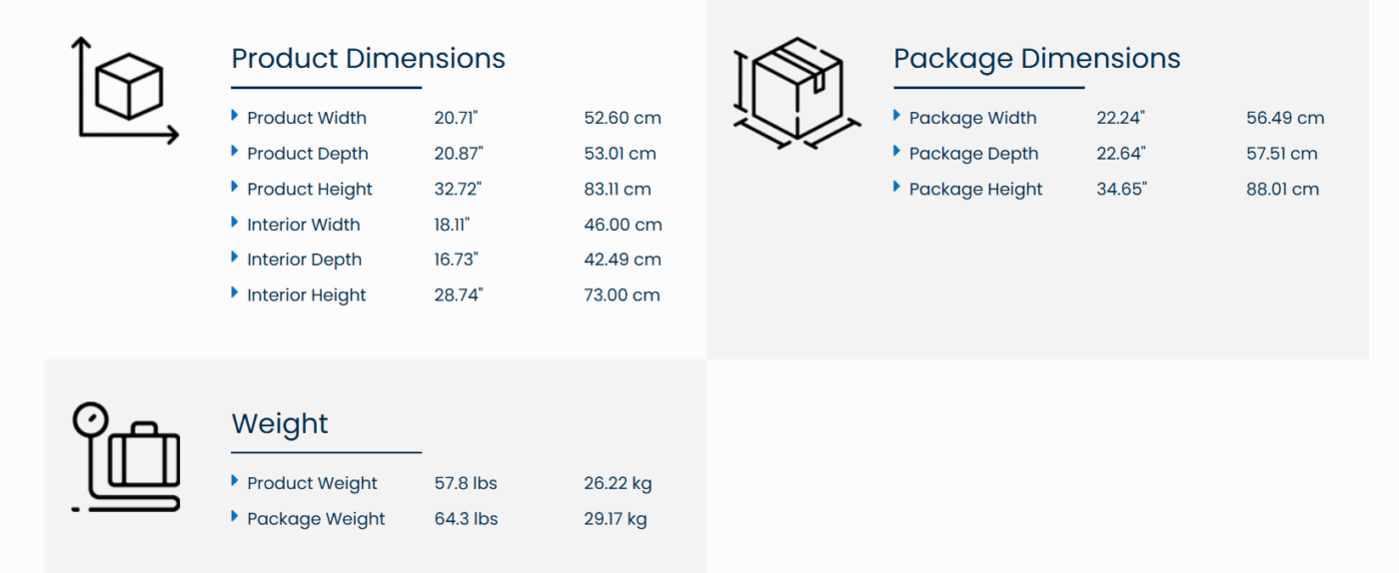This screenshot has width=1399, height=573.
Task: Select the Product Height label
Action: coord(310,190)
